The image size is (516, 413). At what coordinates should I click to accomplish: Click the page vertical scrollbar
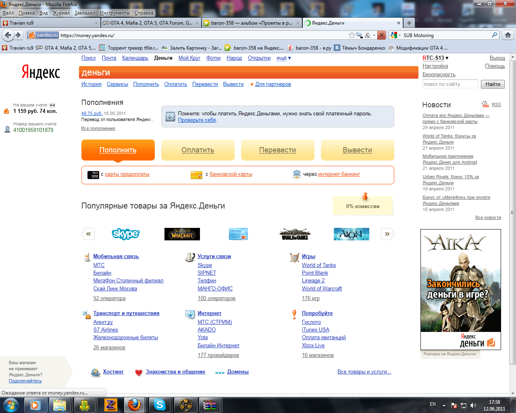[513, 212]
